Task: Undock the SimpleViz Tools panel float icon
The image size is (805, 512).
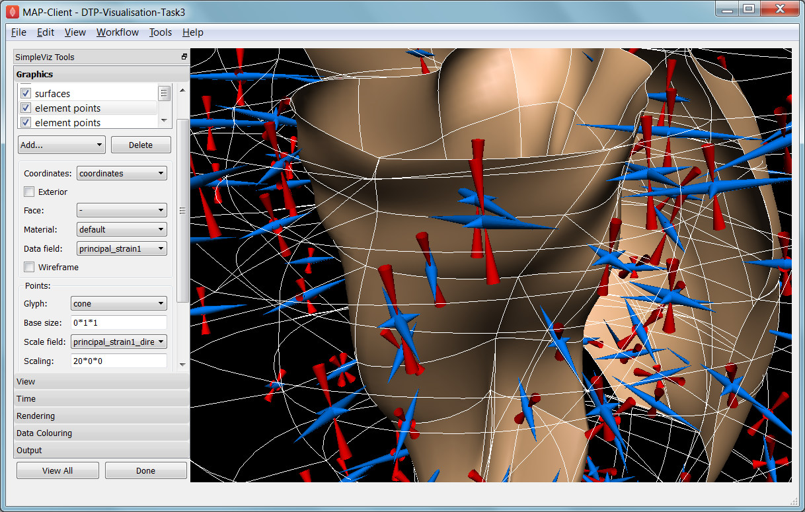Action: 184,57
